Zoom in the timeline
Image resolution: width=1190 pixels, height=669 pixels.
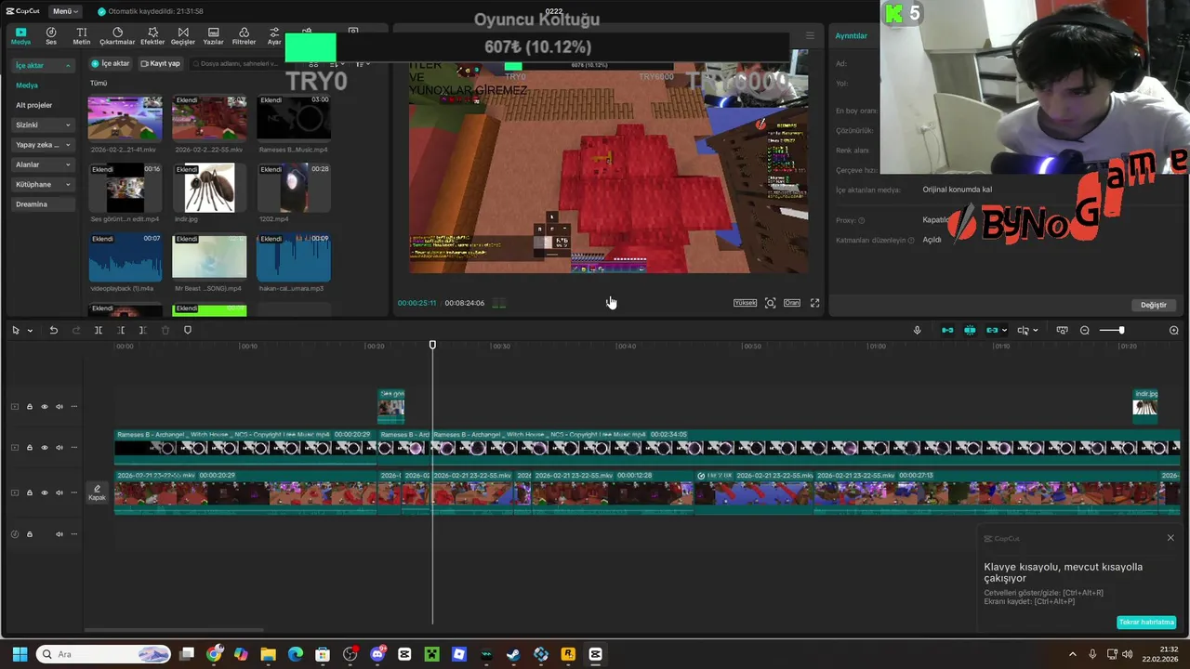point(1174,331)
